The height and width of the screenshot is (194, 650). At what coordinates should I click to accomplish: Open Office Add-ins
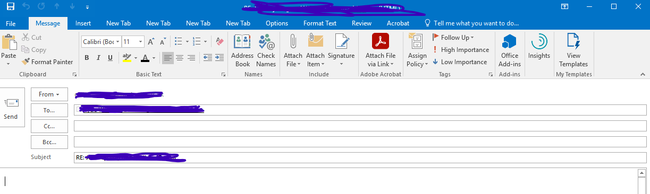[510, 51]
